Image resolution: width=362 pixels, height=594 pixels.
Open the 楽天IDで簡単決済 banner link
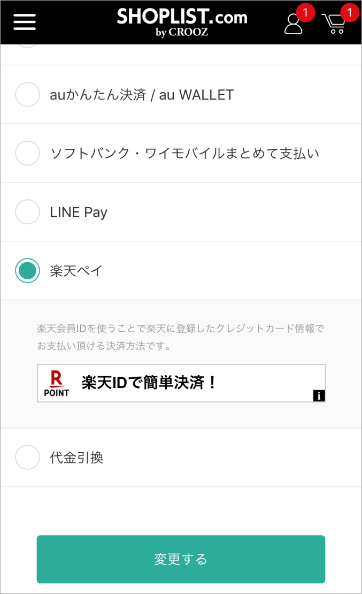[x=181, y=383]
